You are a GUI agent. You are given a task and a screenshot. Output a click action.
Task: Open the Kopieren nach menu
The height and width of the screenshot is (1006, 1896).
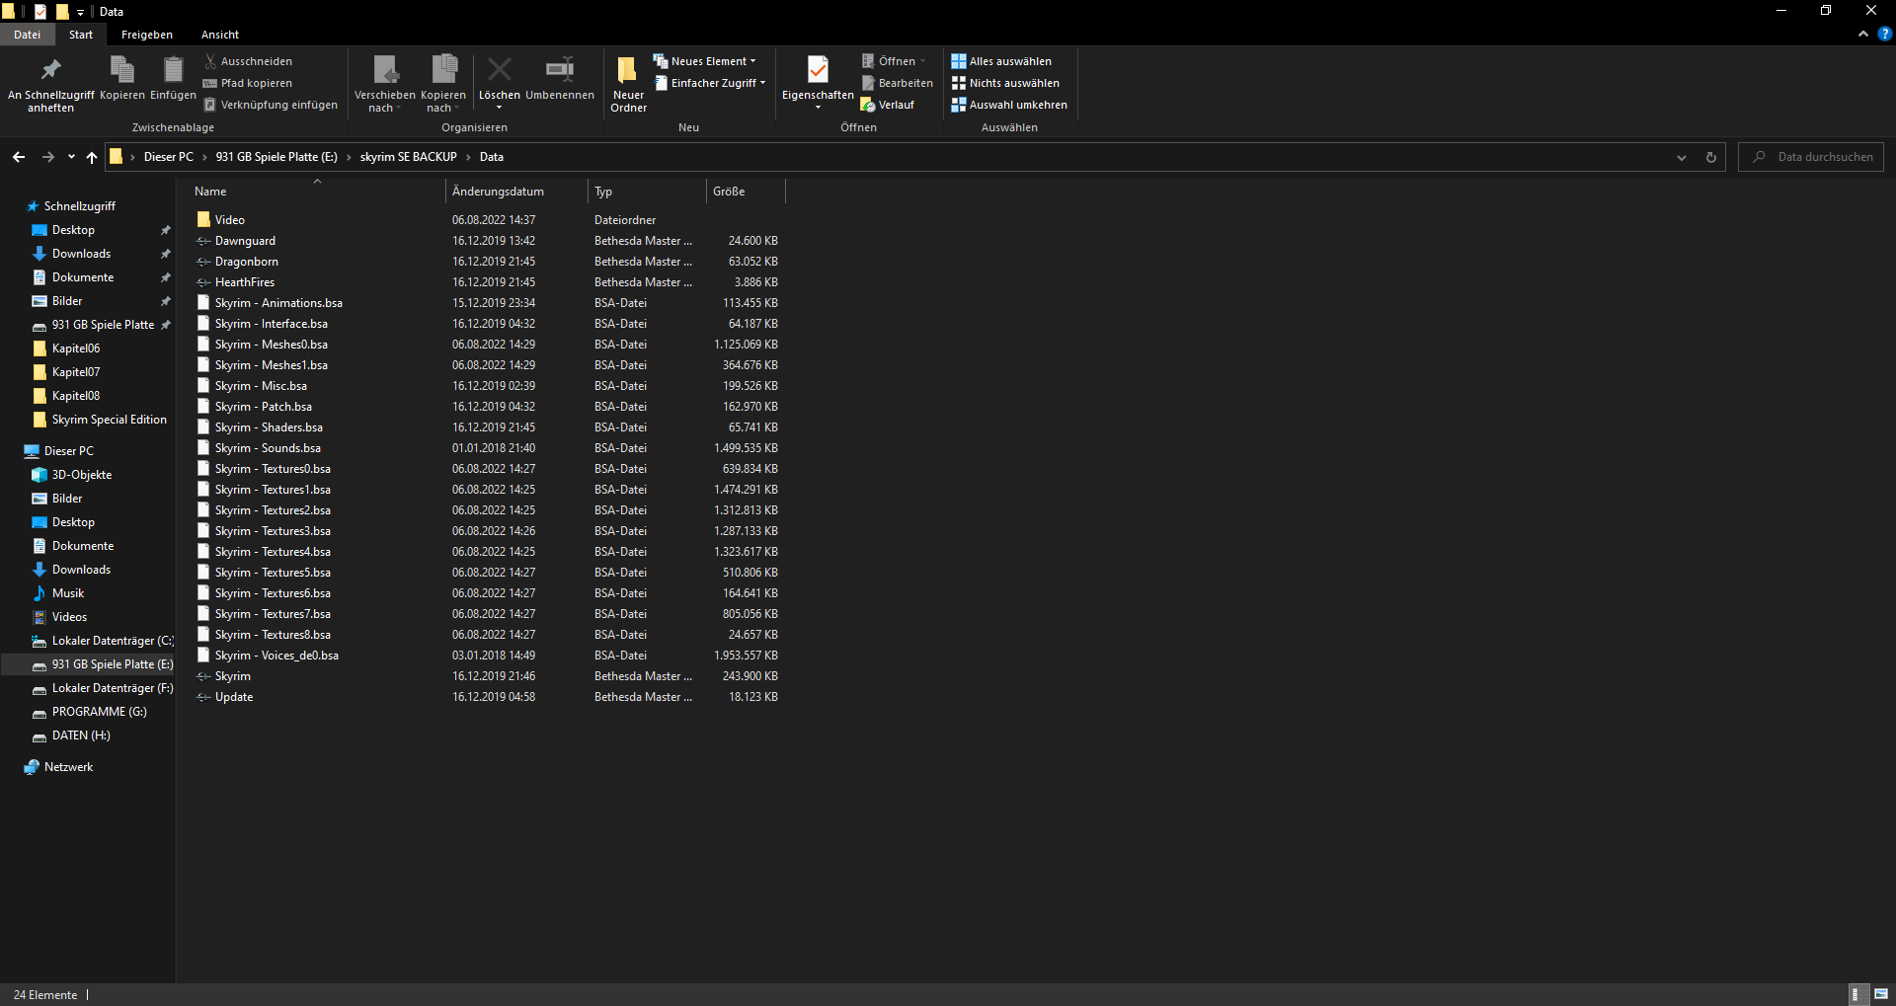point(443,84)
